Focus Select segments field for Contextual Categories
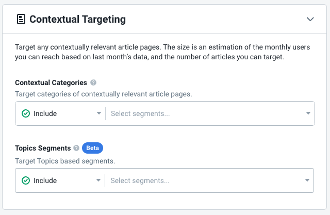This screenshot has width=330, height=215. coord(207,113)
